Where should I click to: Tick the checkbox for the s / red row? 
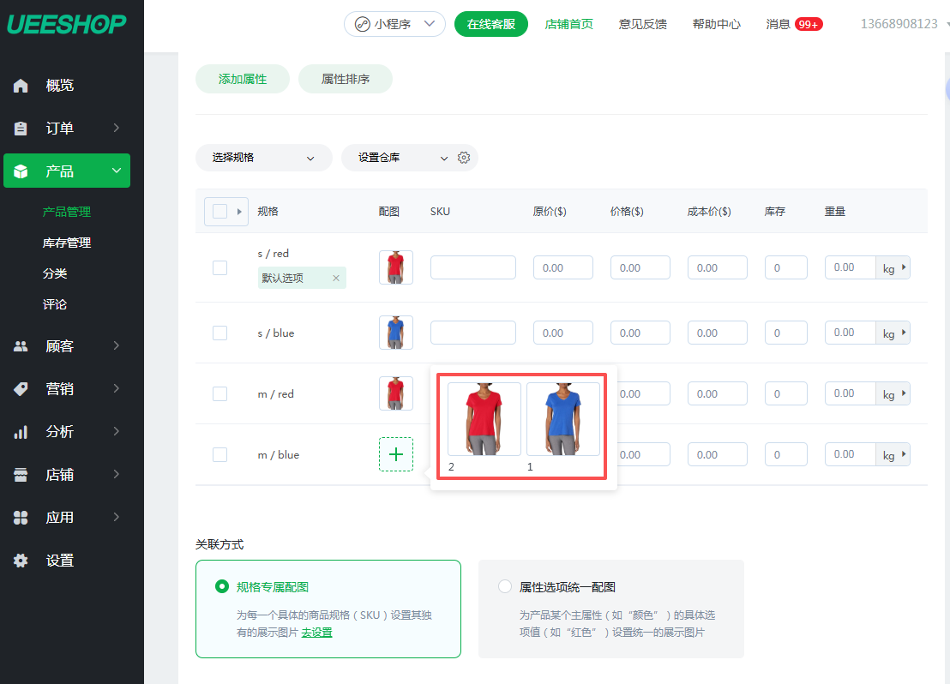[x=219, y=267]
